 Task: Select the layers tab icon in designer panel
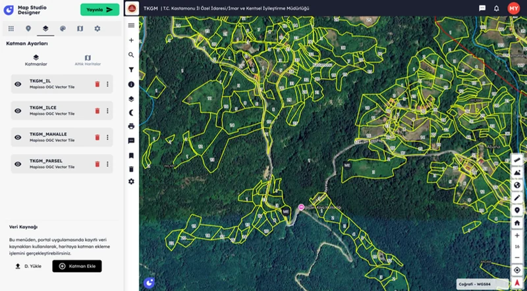pos(45,28)
